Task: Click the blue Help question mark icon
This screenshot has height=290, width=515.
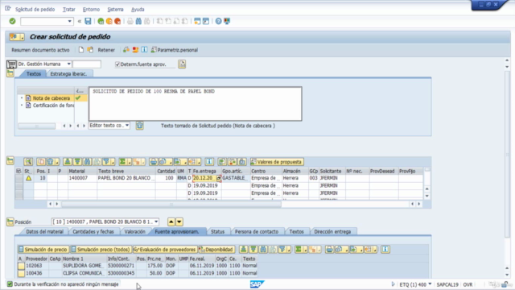Action: pos(218,21)
